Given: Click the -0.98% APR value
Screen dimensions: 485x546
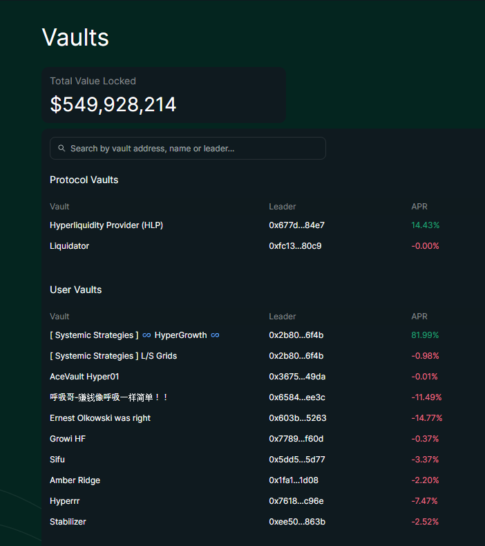Looking at the screenshot, I should (425, 356).
